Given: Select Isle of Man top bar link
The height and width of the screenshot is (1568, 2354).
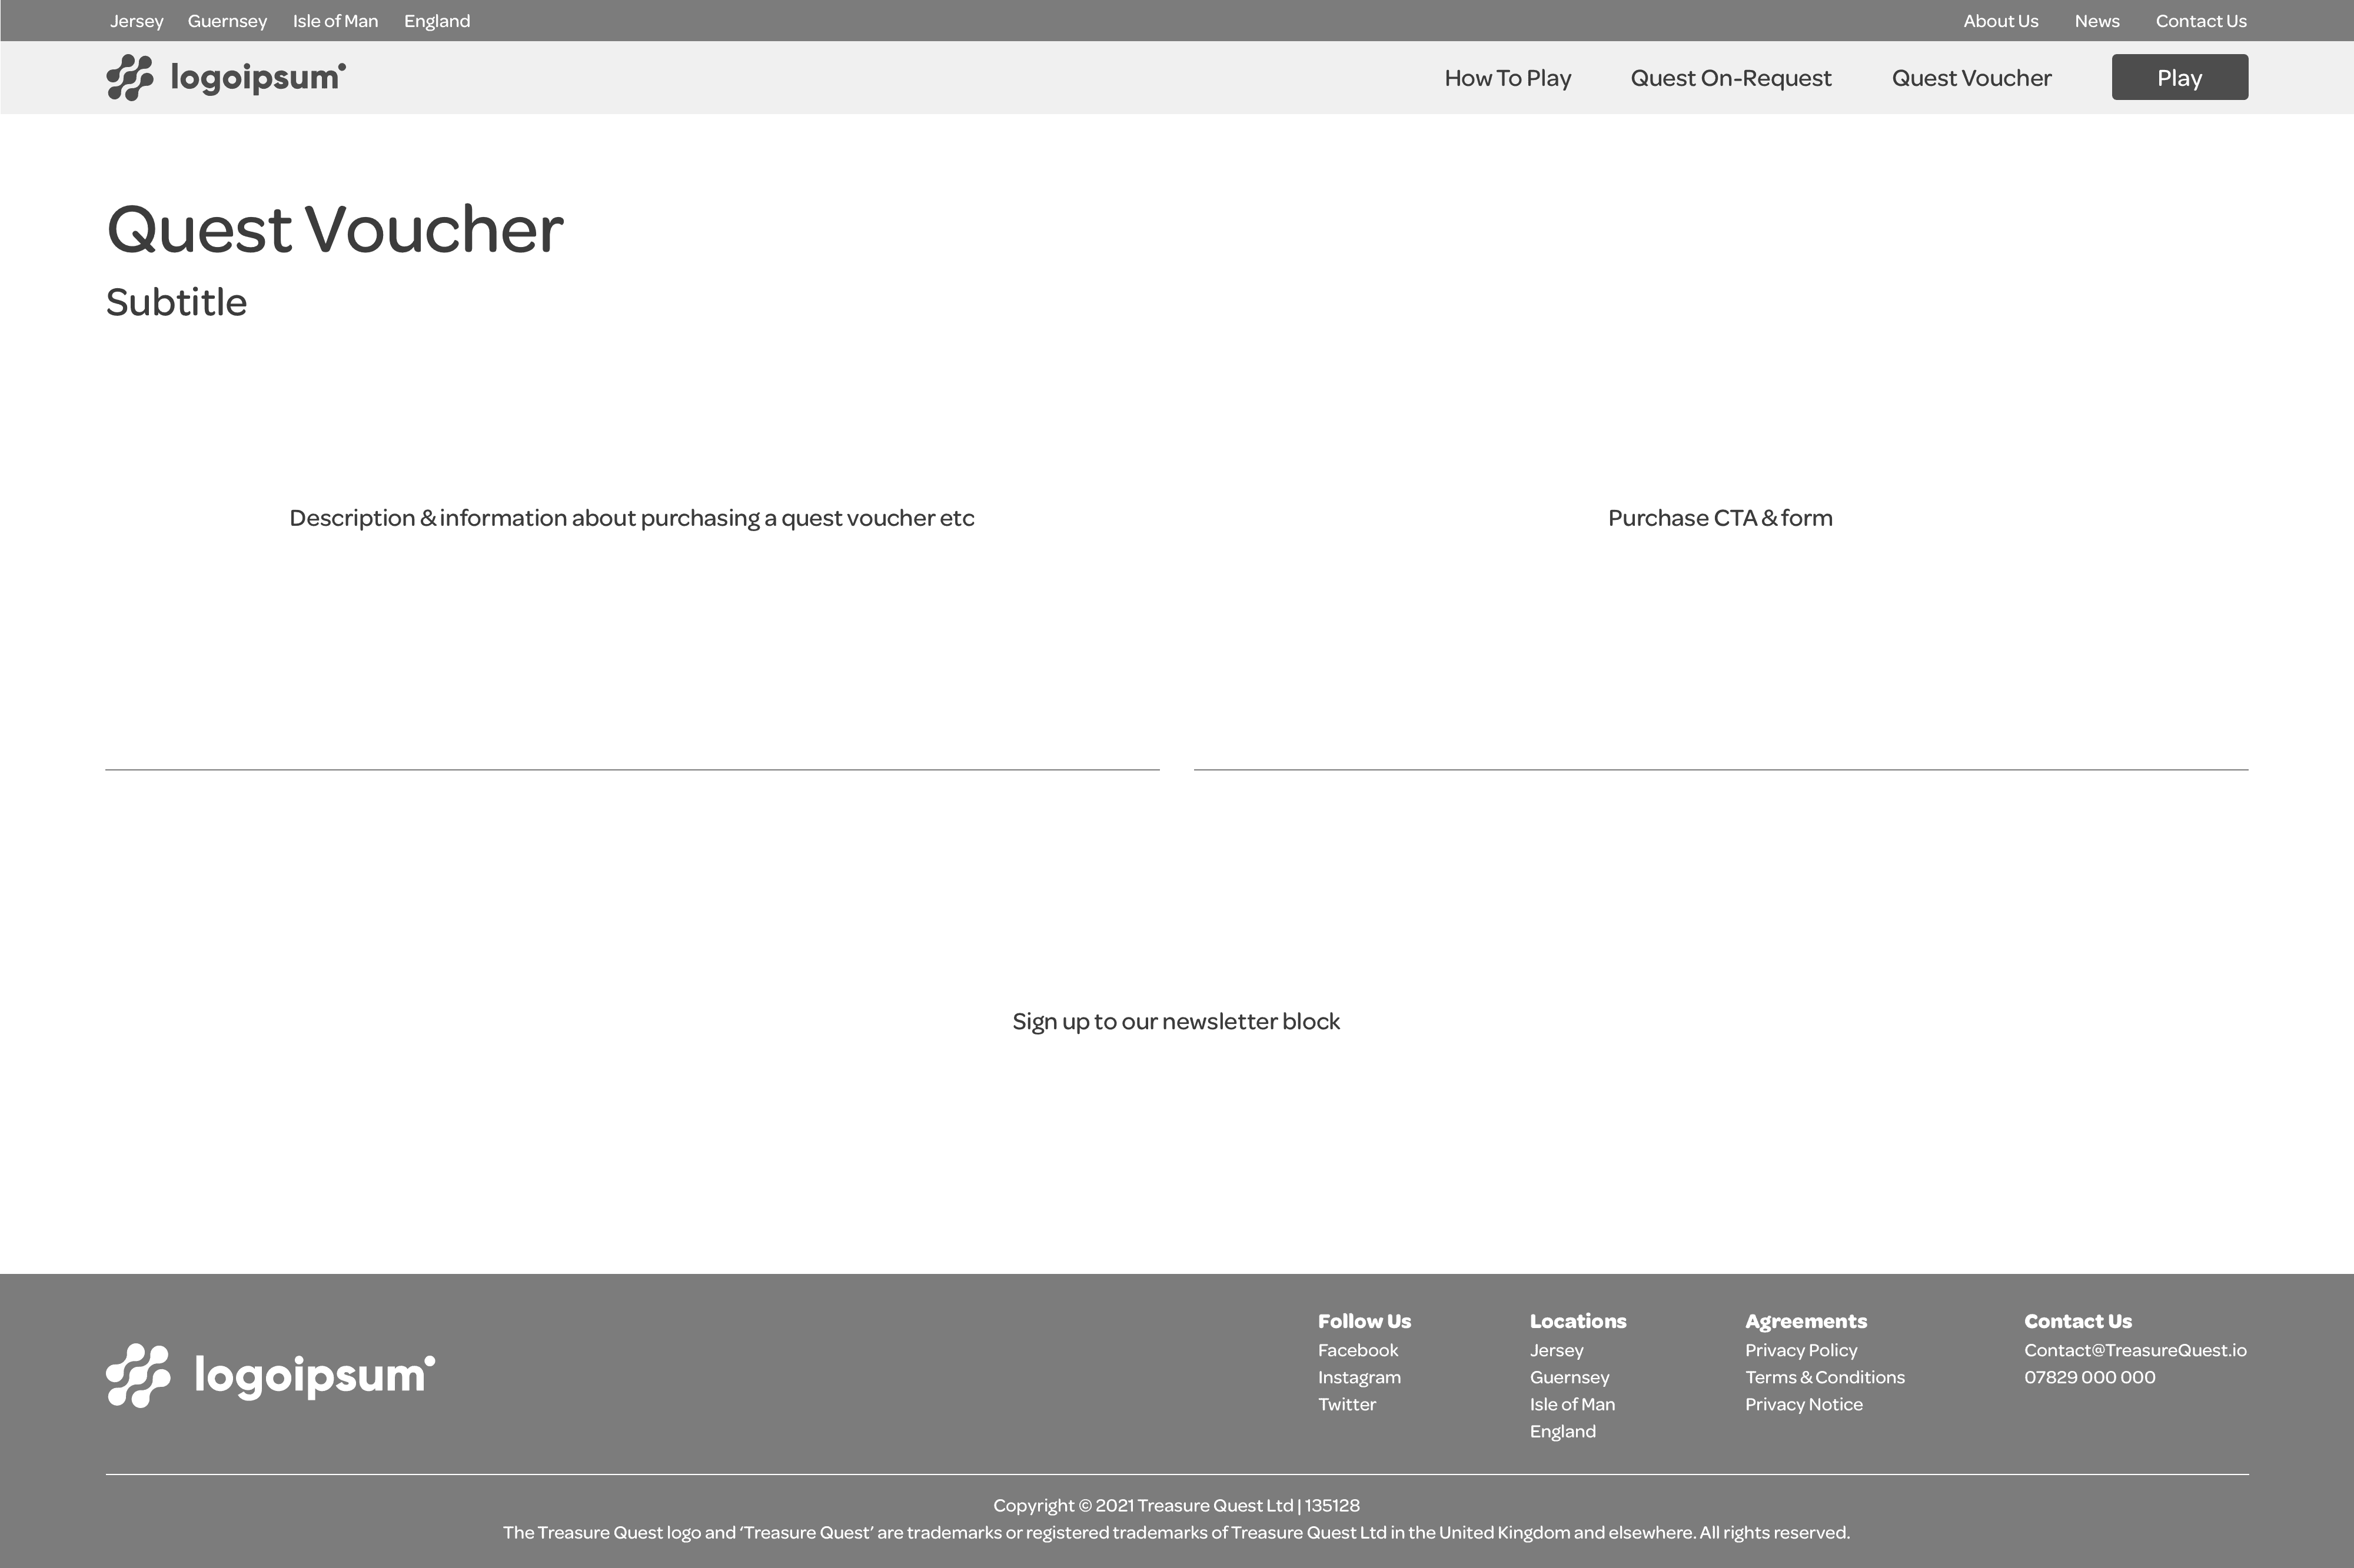Looking at the screenshot, I should pos(335,21).
